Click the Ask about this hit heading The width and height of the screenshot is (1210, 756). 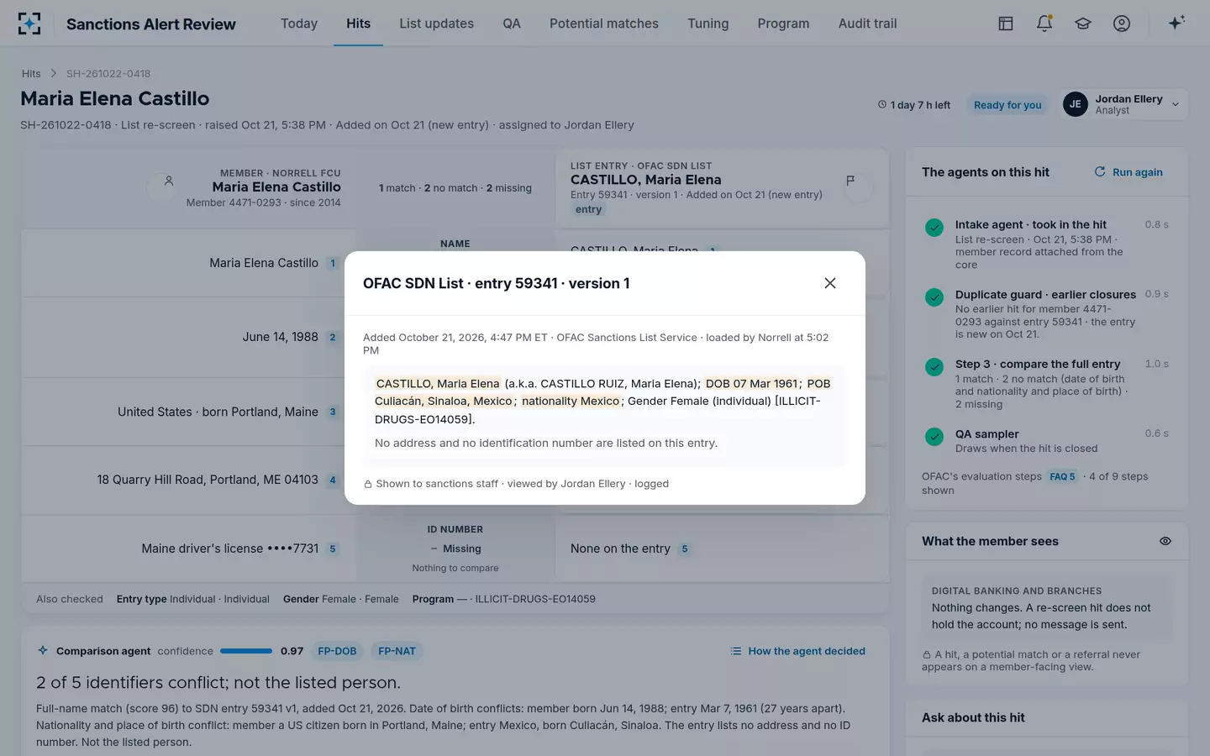pyautogui.click(x=973, y=717)
